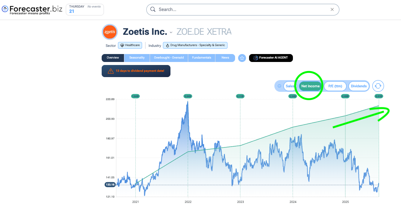Expand the Zoetis Inc. ticker dropdown chevron
The width and height of the screenshot is (401, 212).
pyautogui.click(x=171, y=32)
